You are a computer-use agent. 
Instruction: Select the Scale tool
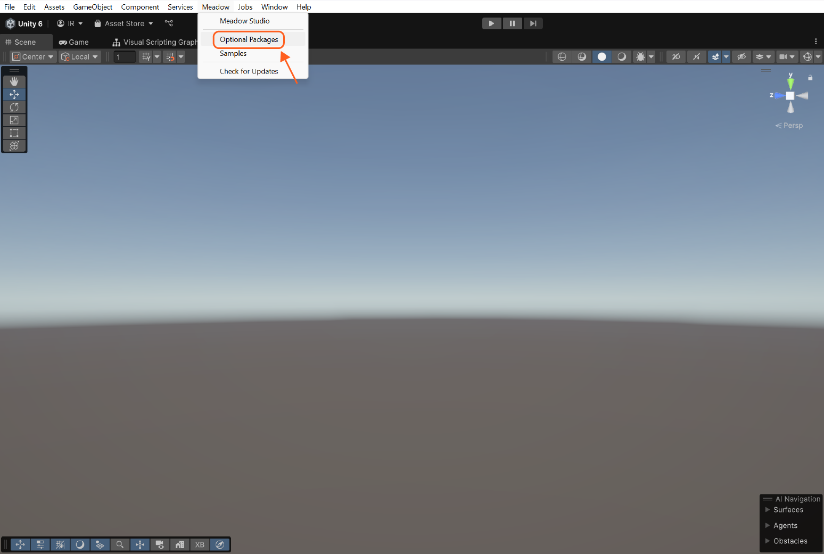(14, 120)
